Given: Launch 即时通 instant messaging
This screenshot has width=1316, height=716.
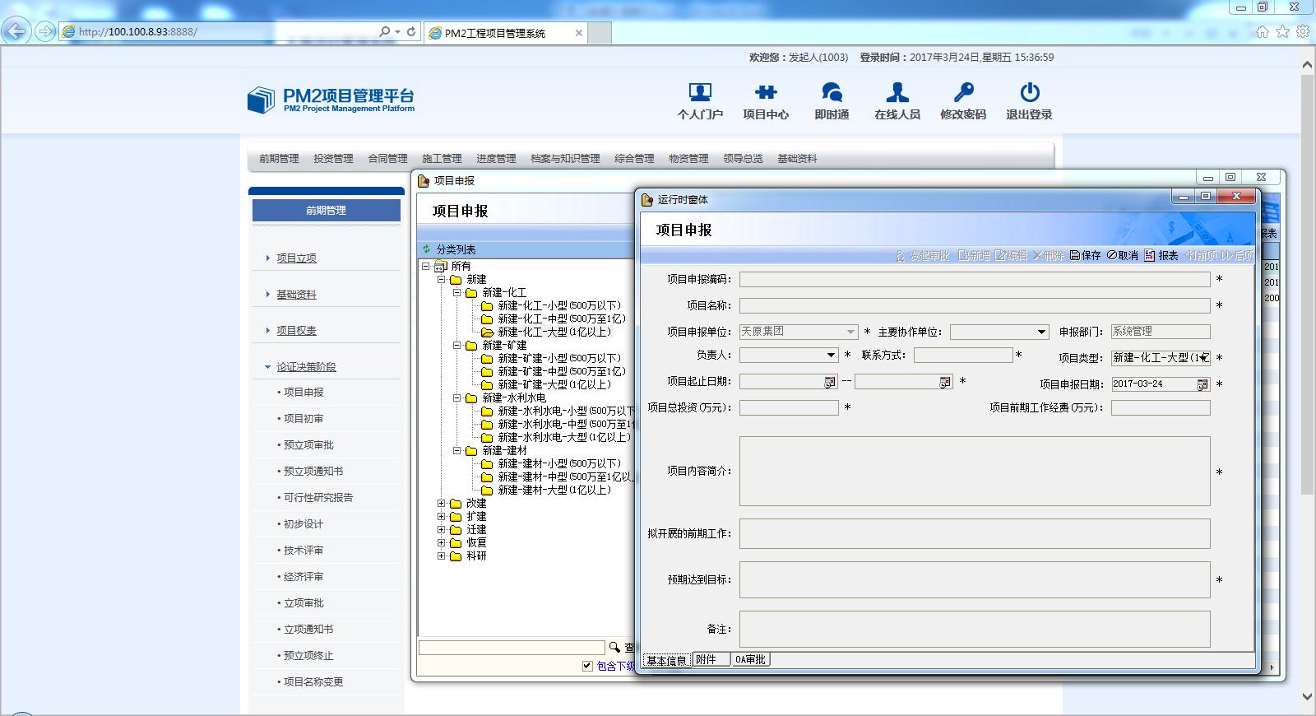Looking at the screenshot, I should [x=832, y=92].
